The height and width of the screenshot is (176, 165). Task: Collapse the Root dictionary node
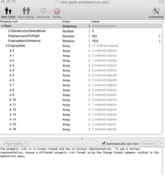coord(2,26)
